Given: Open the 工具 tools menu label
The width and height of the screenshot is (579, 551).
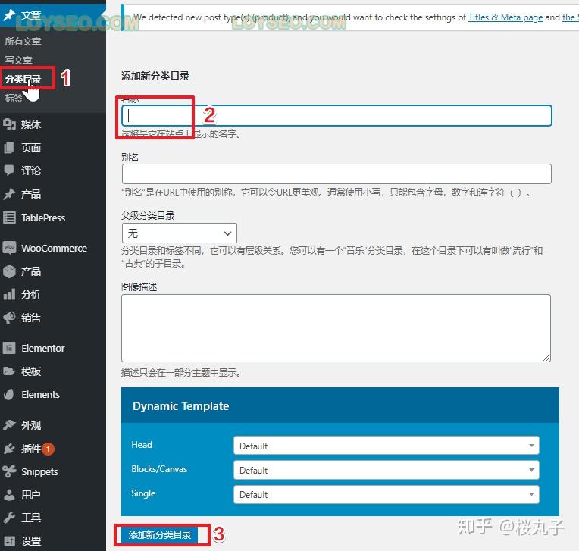Looking at the screenshot, I should (x=31, y=518).
